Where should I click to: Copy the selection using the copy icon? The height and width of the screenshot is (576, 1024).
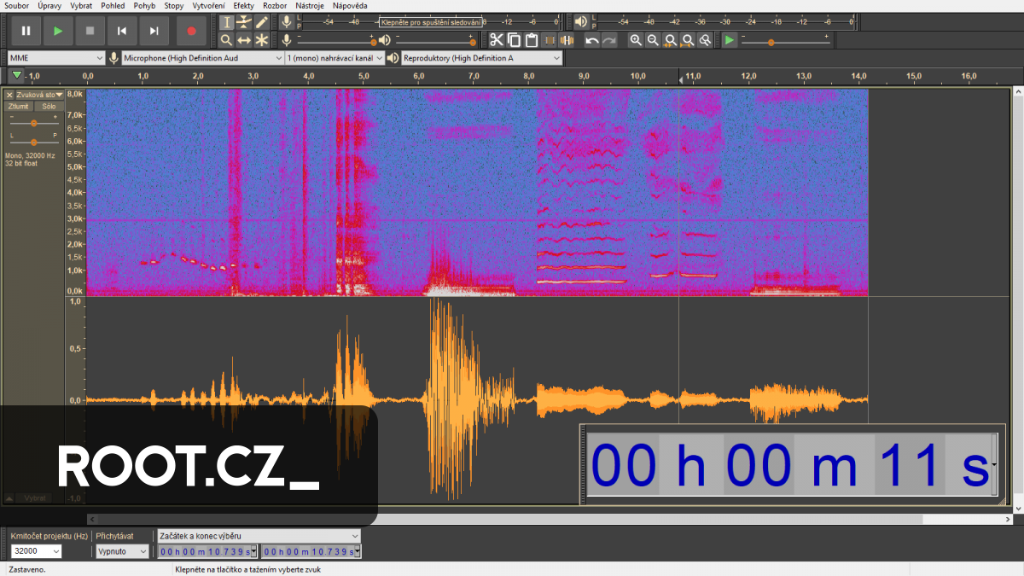[514, 40]
